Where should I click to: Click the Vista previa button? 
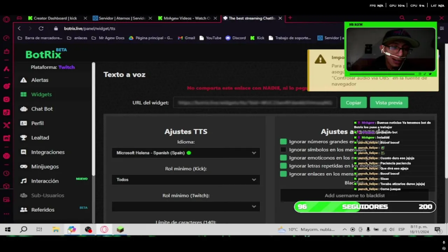pyautogui.click(x=389, y=103)
